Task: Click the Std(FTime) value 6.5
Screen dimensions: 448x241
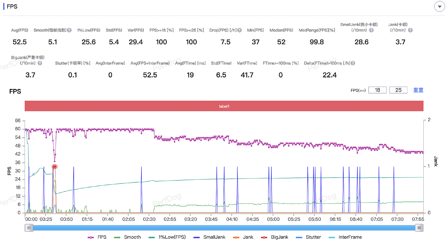Action: click(221, 75)
